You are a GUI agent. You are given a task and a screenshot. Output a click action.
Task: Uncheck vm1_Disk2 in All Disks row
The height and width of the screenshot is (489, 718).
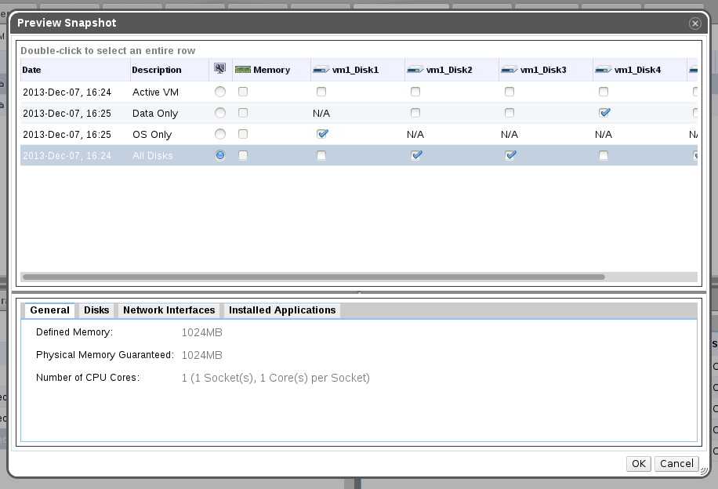pos(415,156)
